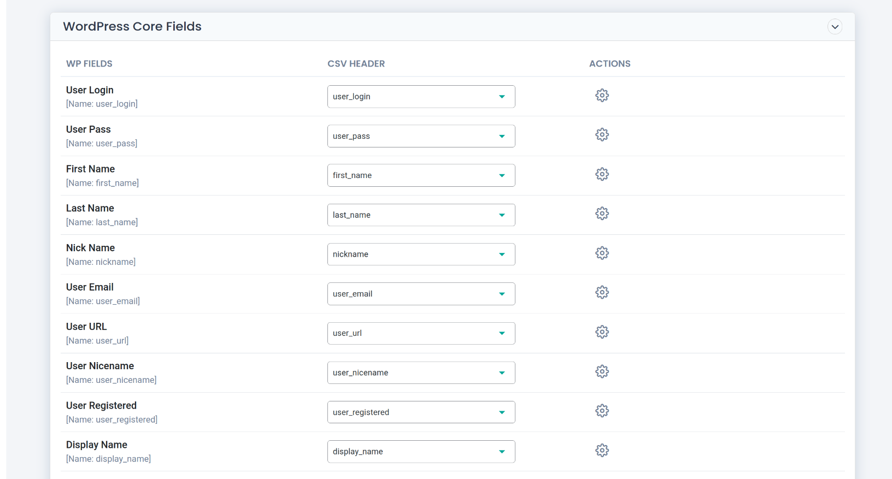Open the user_login CSV header dropdown
The height and width of the screenshot is (479, 892).
click(x=421, y=97)
